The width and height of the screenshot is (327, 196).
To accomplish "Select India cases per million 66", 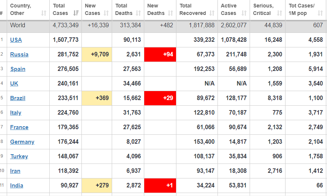I will click(x=320, y=186).
